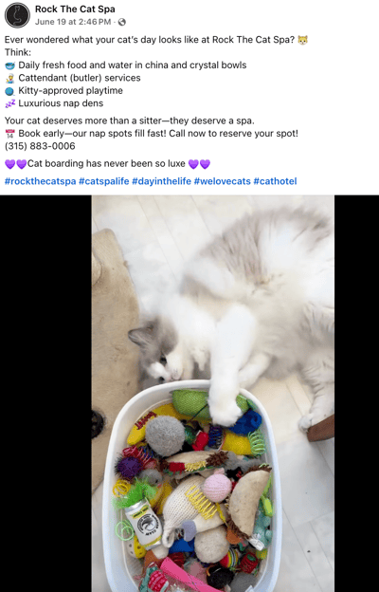Select the purple hearts after so luxe

tap(199, 164)
